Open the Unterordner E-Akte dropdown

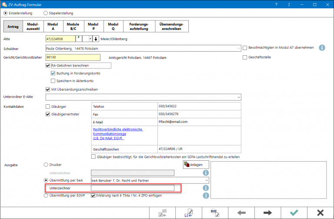(x=238, y=97)
